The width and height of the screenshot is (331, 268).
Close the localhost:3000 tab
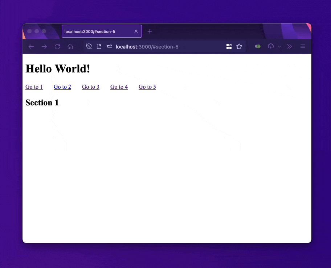click(x=136, y=31)
